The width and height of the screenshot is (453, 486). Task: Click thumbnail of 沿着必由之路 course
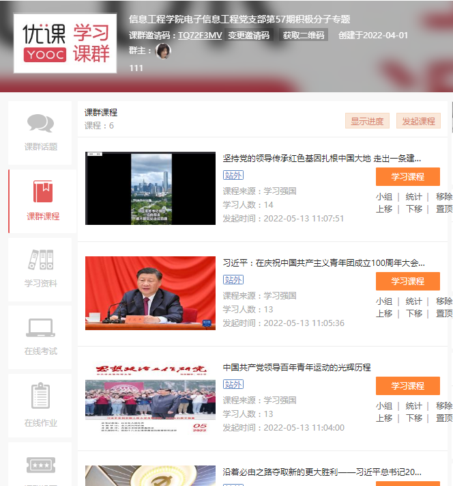point(150,476)
